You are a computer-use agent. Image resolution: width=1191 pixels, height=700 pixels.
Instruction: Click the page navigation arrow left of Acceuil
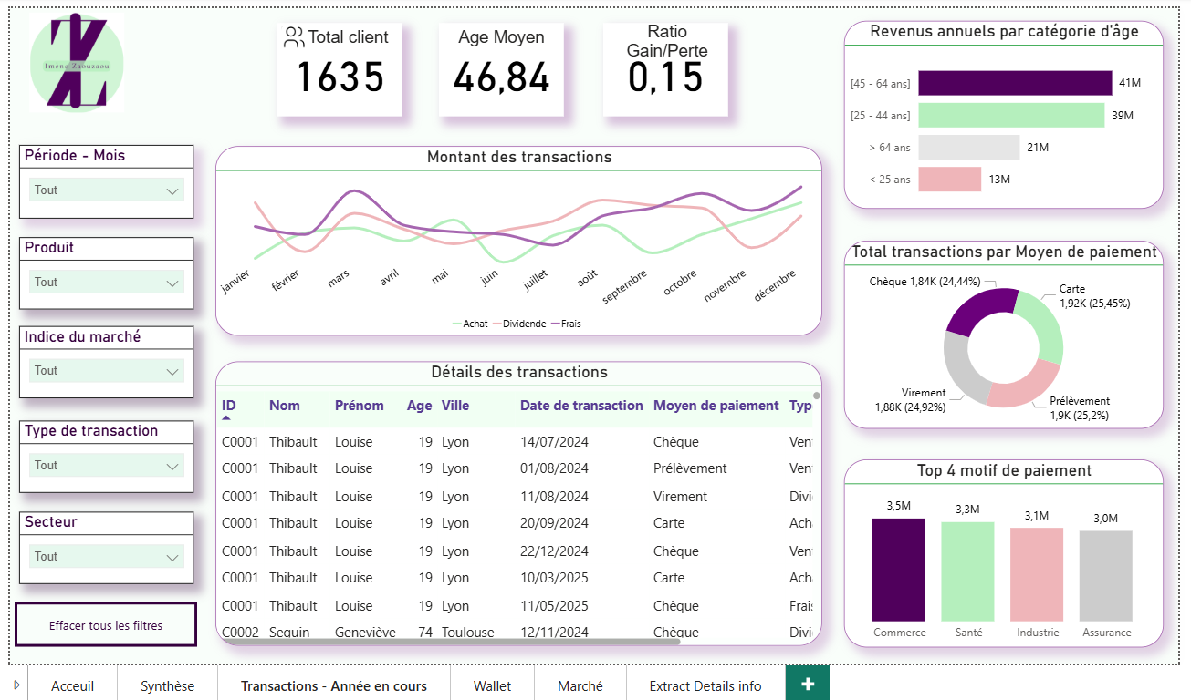click(16, 685)
